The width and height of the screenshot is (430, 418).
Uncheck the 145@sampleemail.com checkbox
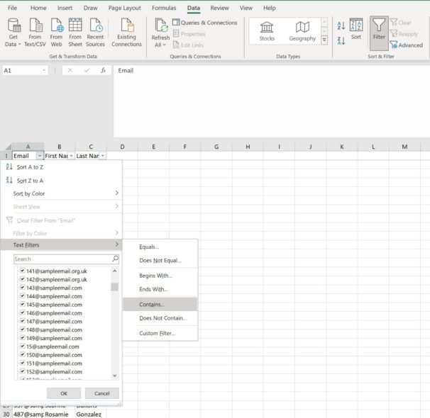pos(23,305)
